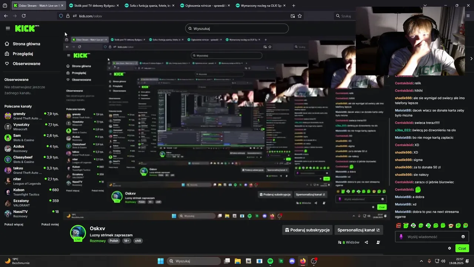
Task: Click Spersonalizuj kanał button
Action: (358, 230)
